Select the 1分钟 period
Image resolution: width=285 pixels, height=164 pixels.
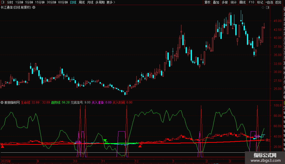(19, 2)
